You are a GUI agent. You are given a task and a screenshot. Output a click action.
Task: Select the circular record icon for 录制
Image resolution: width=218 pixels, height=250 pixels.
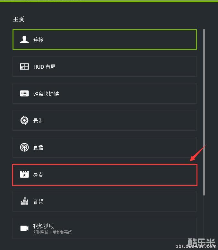click(24, 120)
